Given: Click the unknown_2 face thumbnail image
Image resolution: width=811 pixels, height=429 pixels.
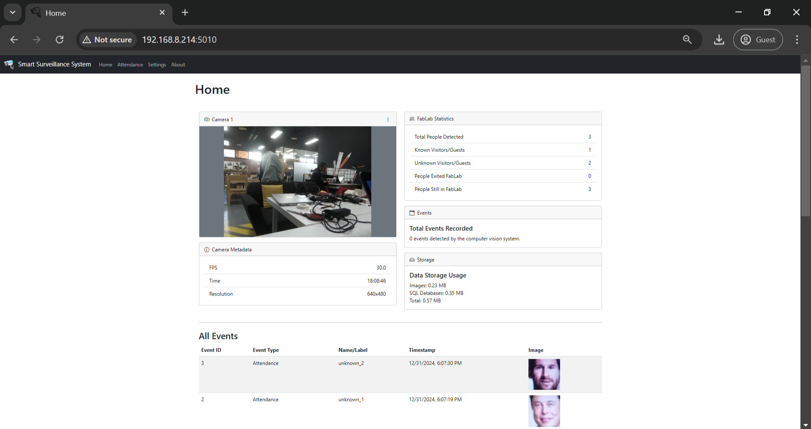Looking at the screenshot, I should pos(544,374).
